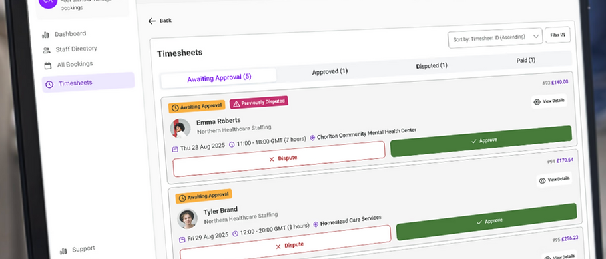Click the Support icon in sidebar
Viewport: 606px width, 259px height.
63,251
